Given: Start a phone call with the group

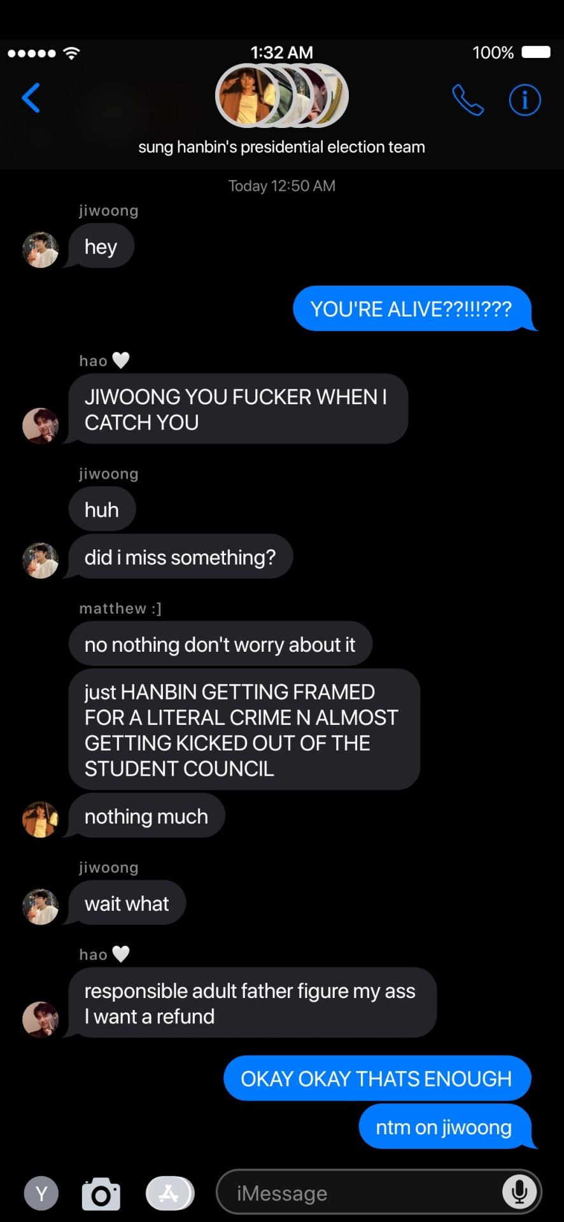Looking at the screenshot, I should pyautogui.click(x=468, y=100).
